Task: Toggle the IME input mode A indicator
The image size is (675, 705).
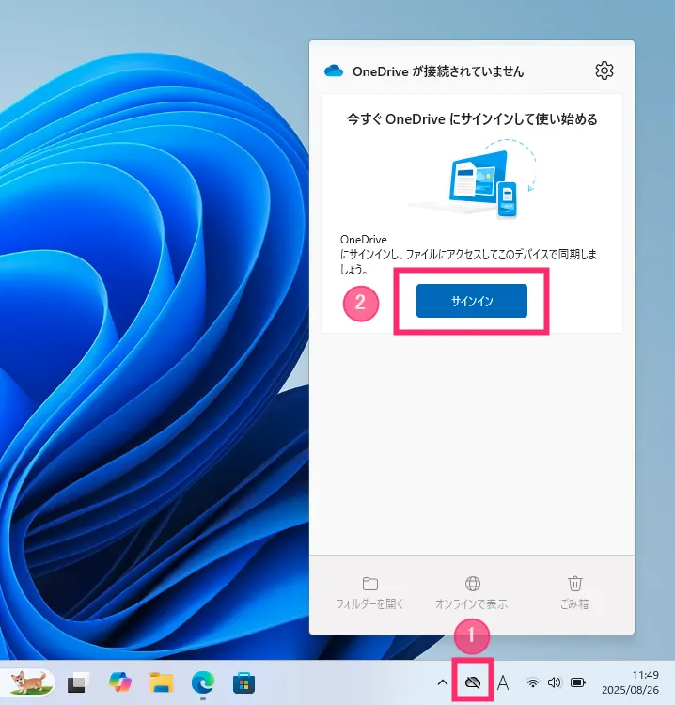Action: [503, 682]
